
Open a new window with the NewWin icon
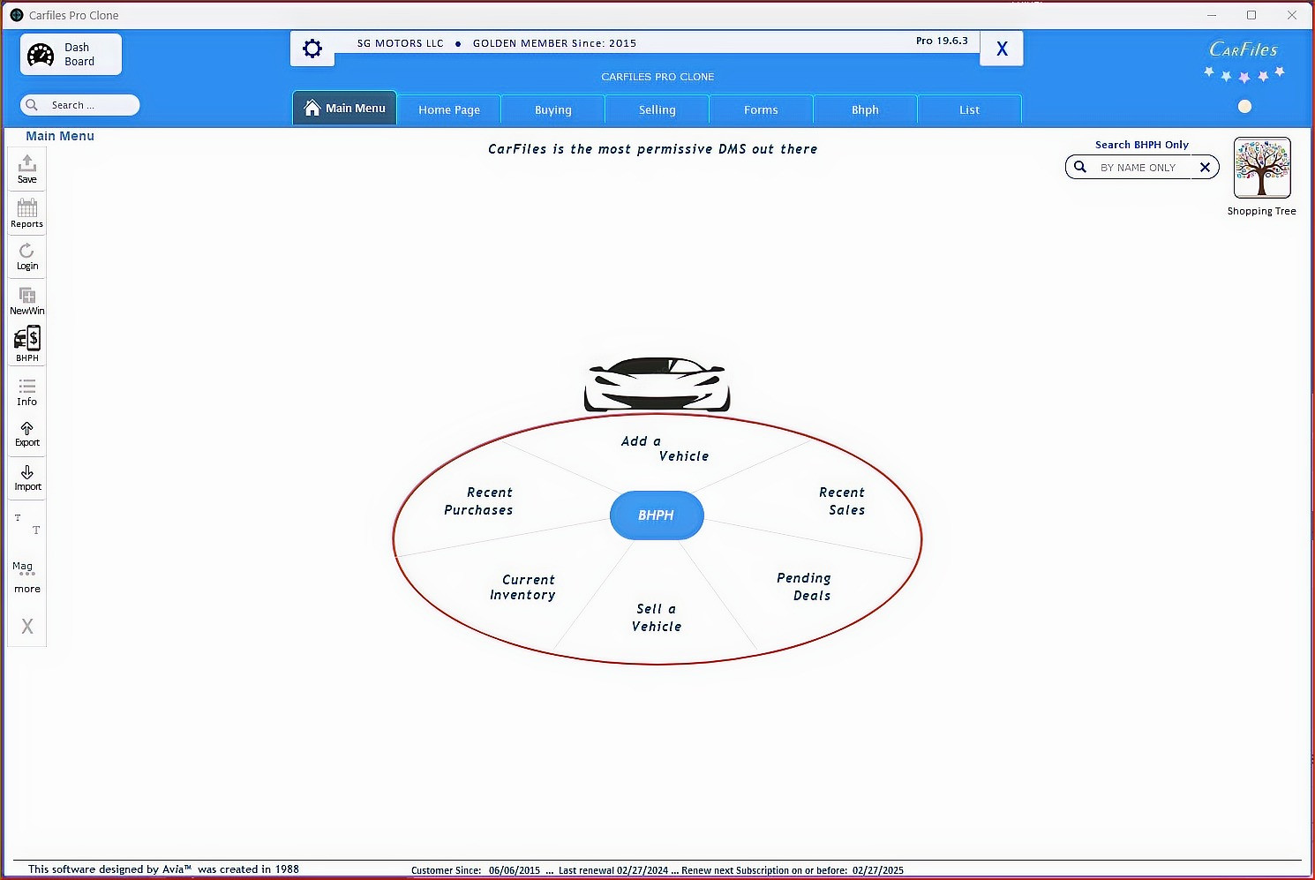point(26,299)
